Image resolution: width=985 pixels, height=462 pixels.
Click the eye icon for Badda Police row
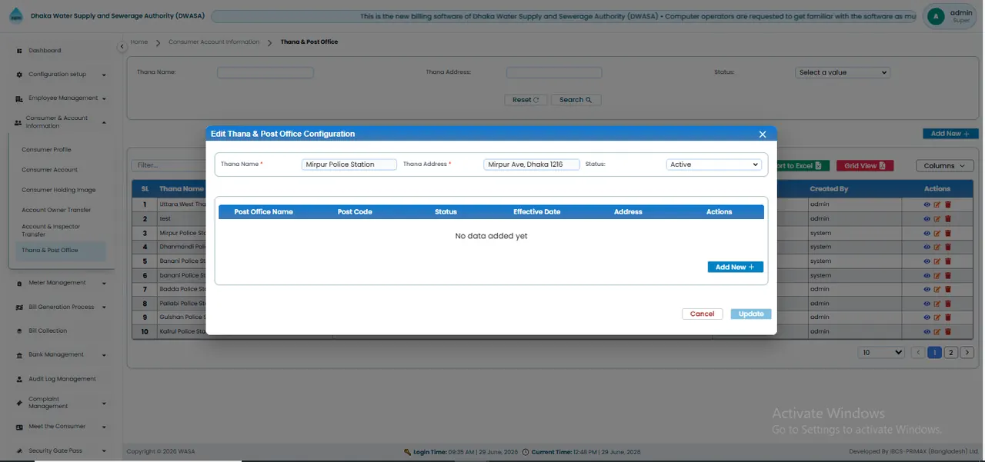[927, 289]
